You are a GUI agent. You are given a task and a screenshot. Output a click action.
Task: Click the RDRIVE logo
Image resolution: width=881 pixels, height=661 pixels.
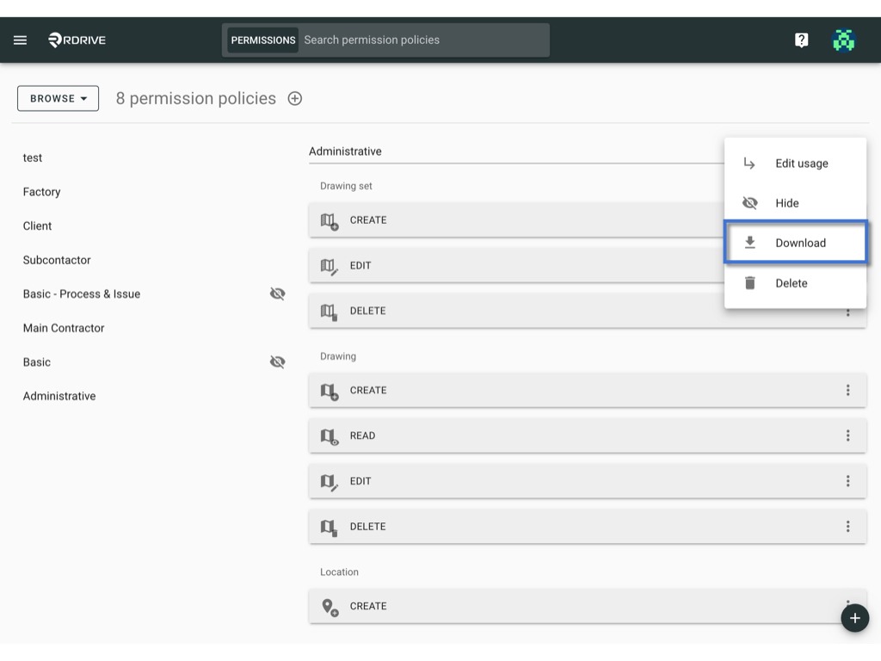[77, 40]
